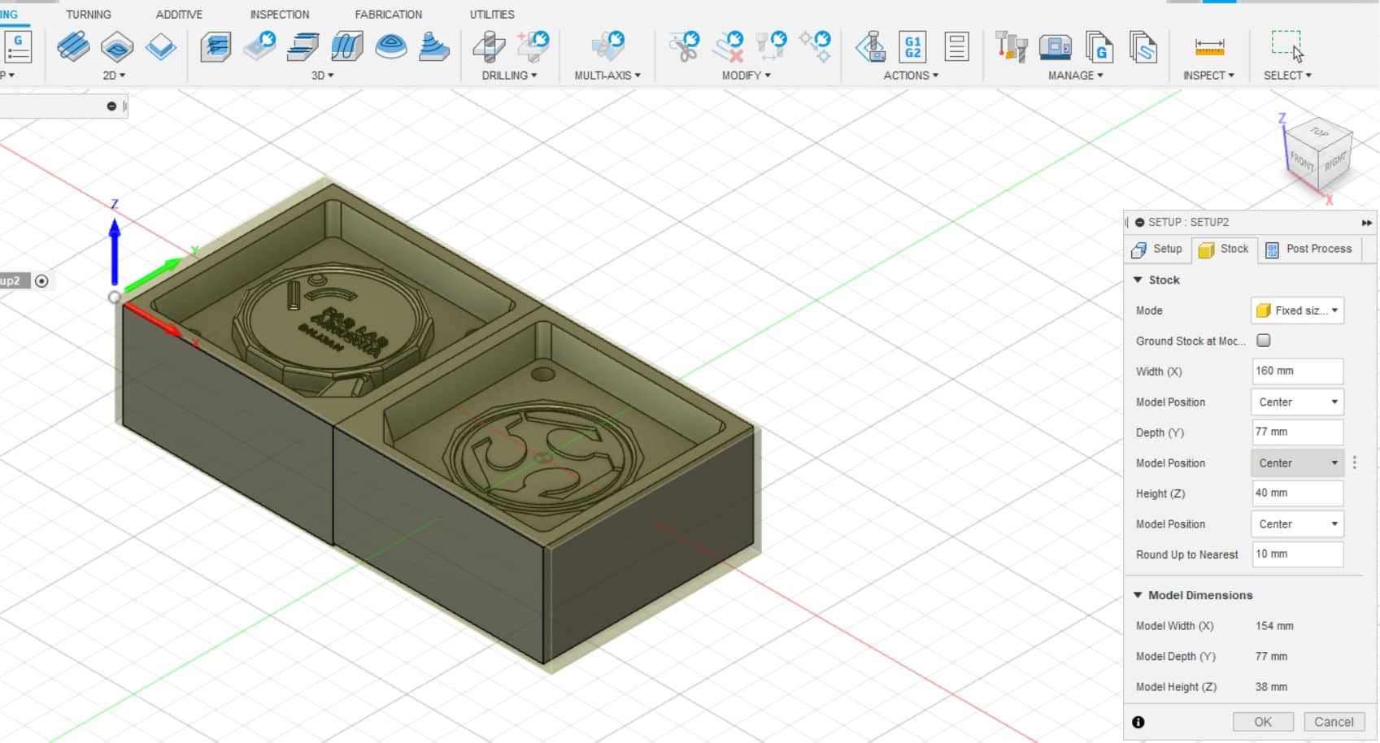Open the MULTI-AXIS dropdown menu
The height and width of the screenshot is (743, 1380).
(x=607, y=76)
